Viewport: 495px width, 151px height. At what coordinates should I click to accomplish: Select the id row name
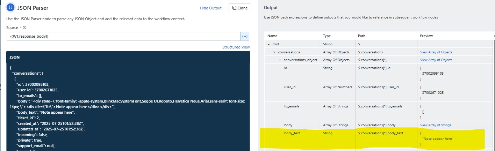coord(286,68)
